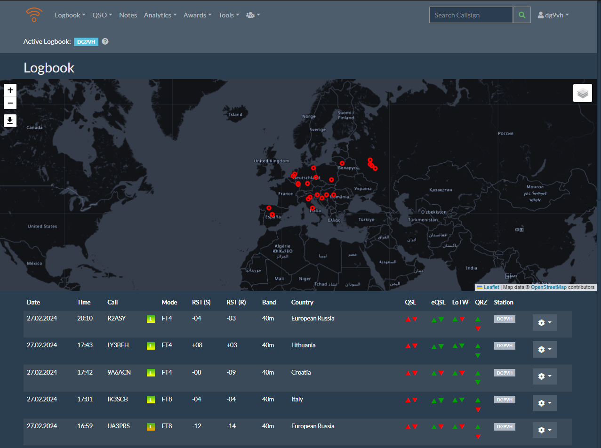Click the QSL arrows for R2ASY
The height and width of the screenshot is (448, 601).
pyautogui.click(x=411, y=319)
